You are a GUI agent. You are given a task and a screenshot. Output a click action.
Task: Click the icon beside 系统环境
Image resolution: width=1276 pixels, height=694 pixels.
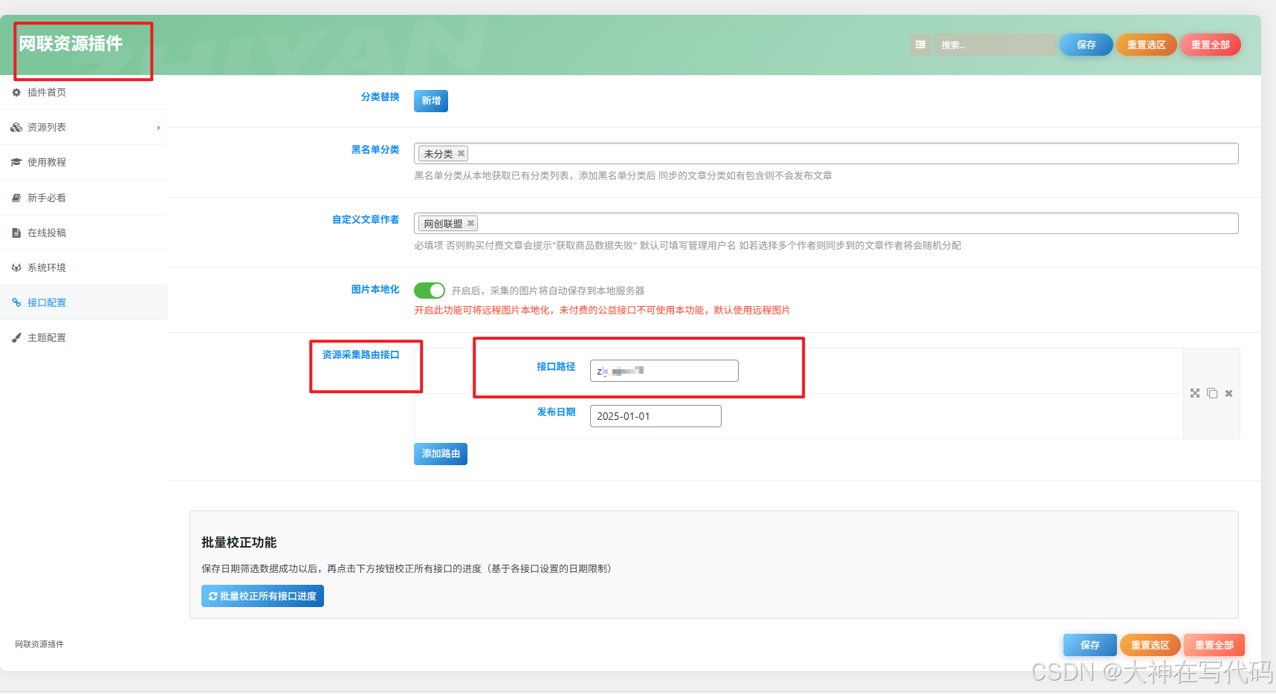click(x=16, y=267)
